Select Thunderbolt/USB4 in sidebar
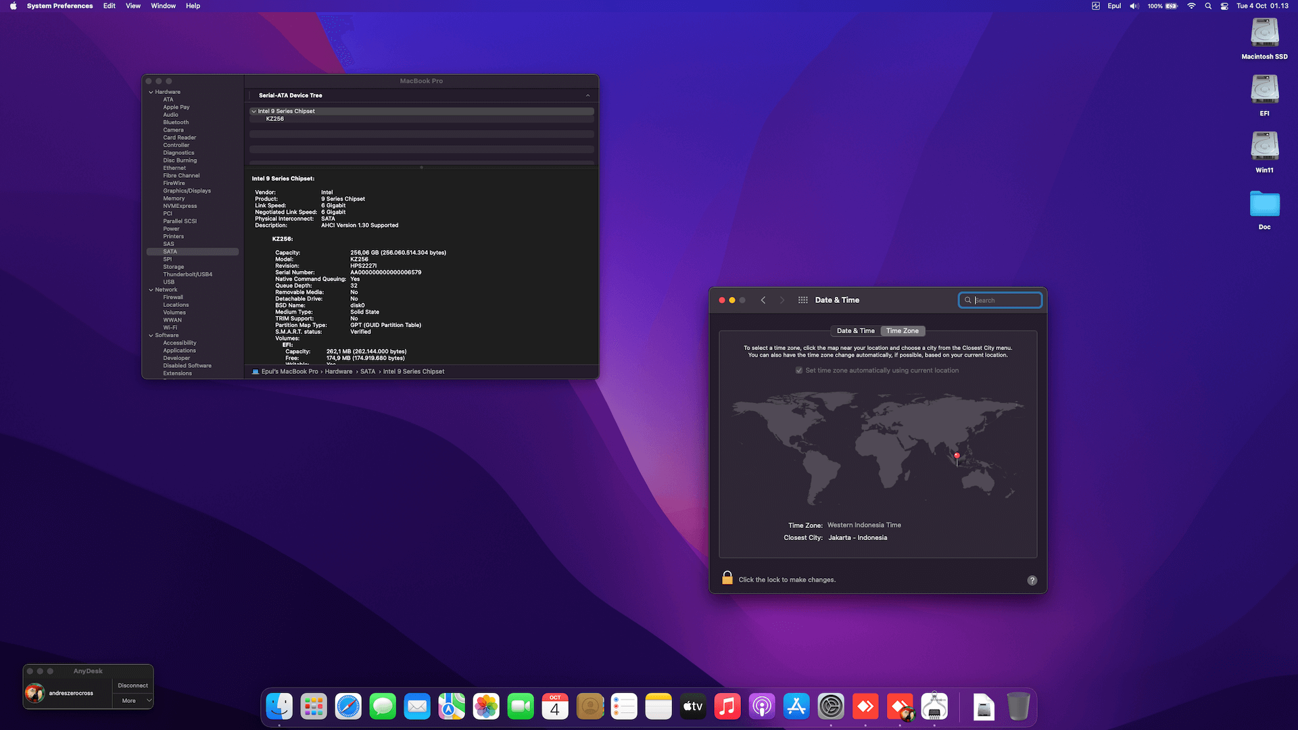 (187, 274)
